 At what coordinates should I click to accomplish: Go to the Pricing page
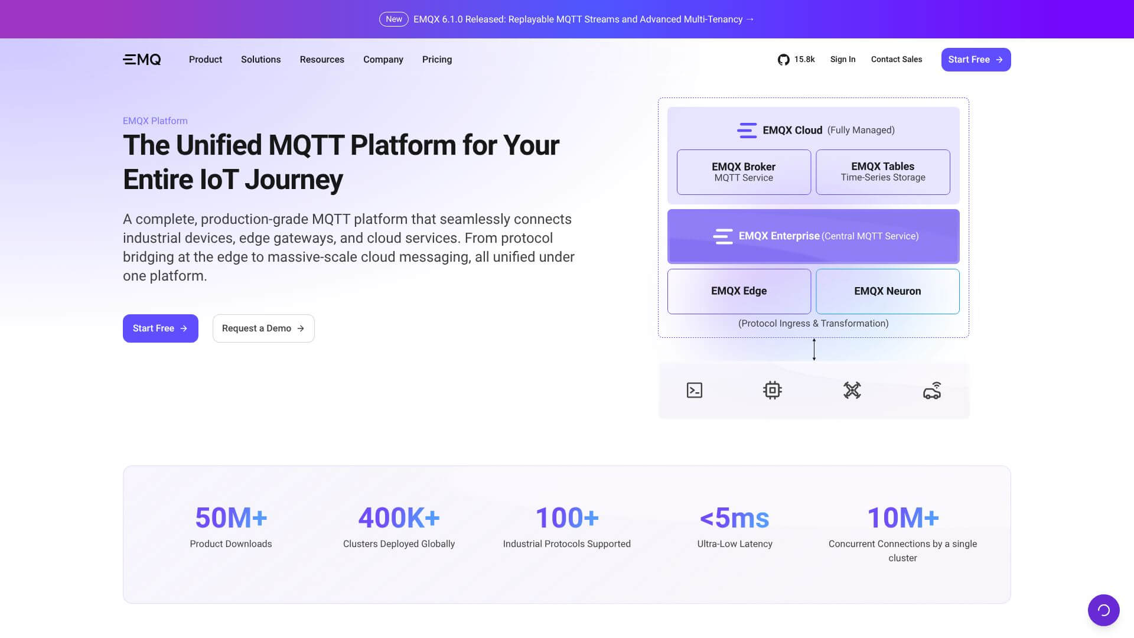[x=436, y=59]
